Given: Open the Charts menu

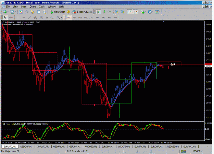Looking at the screenshot, I should tap(33, 7).
